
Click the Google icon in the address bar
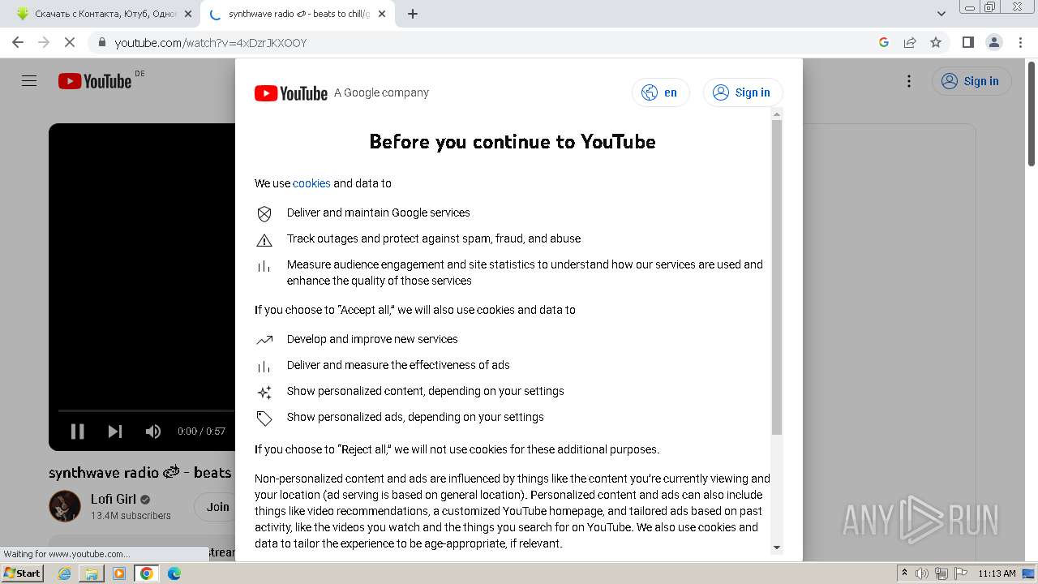coord(884,42)
